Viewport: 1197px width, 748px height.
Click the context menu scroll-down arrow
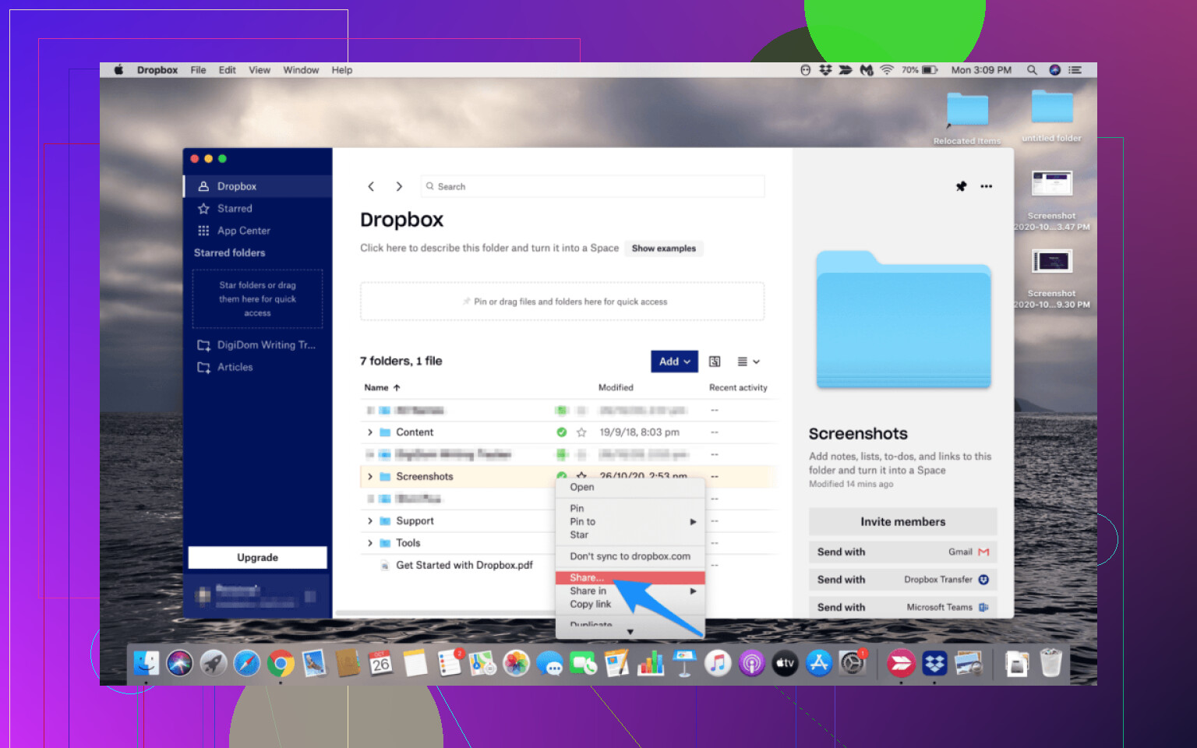pos(630,632)
